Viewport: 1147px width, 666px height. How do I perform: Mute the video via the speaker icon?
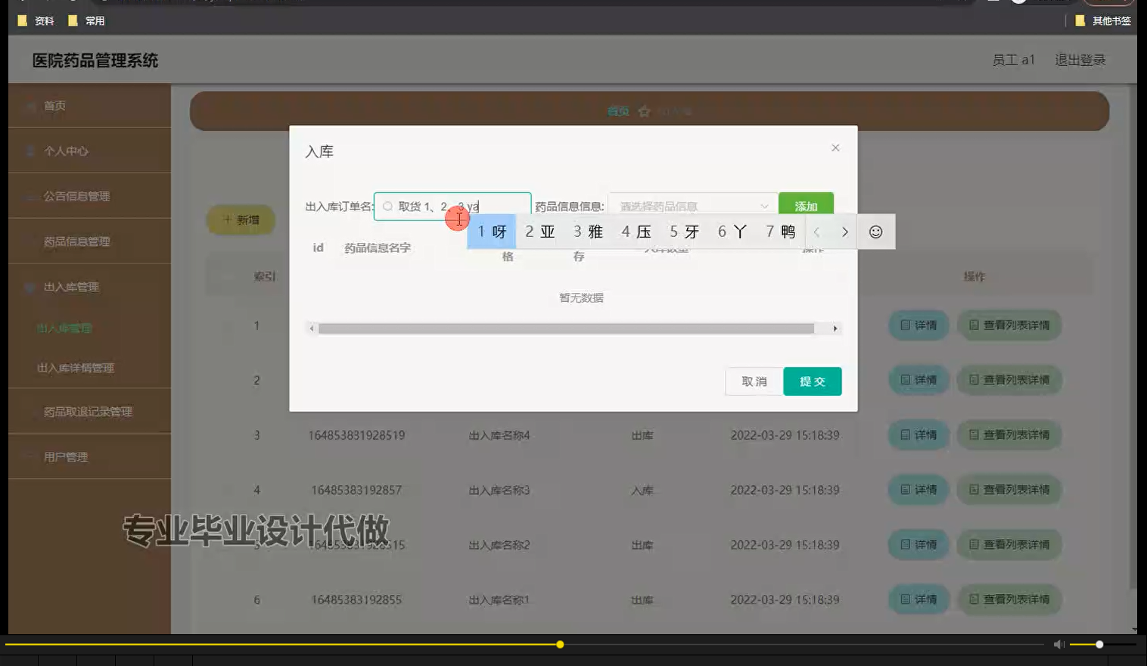1058,643
